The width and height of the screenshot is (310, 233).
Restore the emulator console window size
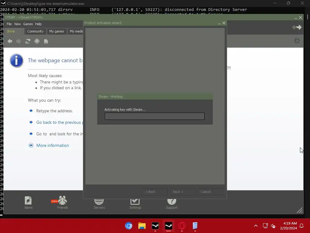[x=289, y=3]
